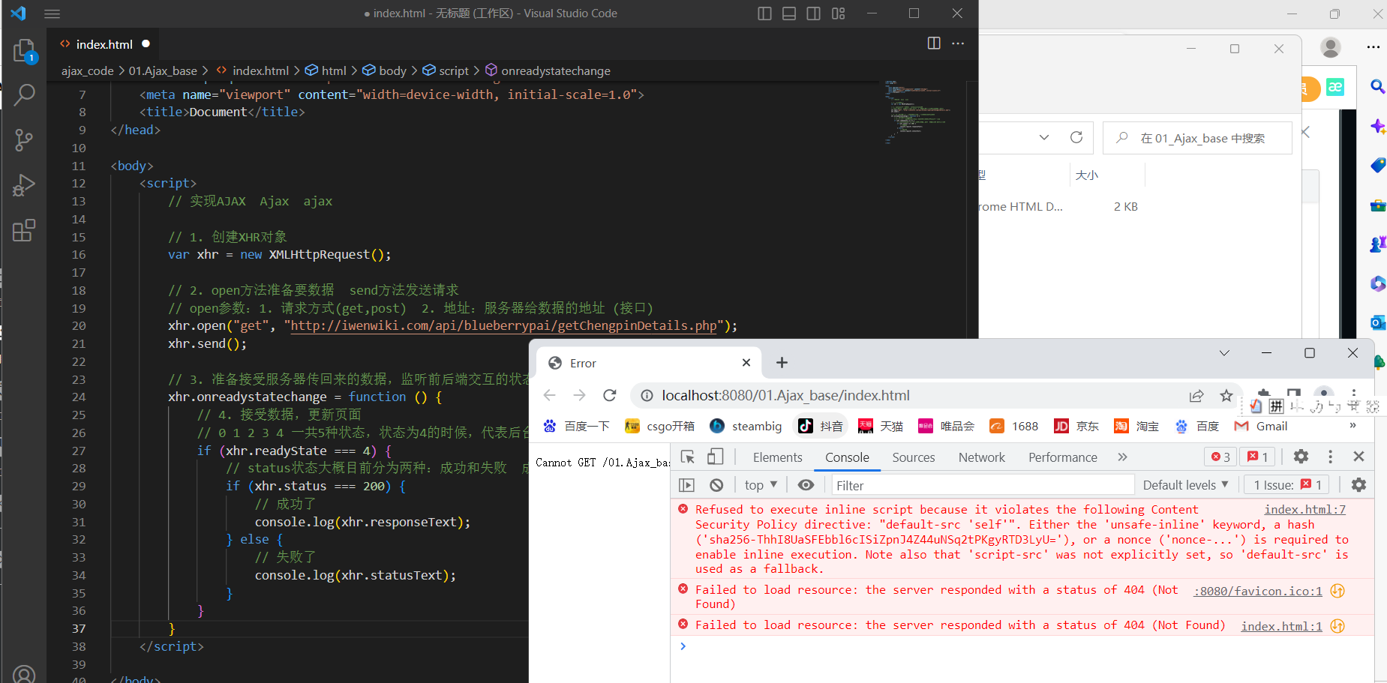Open the :8080/favicon.ico:1 link

(x=1258, y=592)
